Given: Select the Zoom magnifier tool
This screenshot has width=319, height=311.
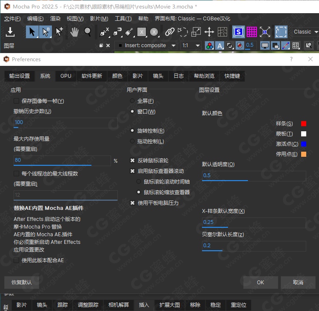Looking at the screenshot, I should pyautogui.click(x=88, y=32).
